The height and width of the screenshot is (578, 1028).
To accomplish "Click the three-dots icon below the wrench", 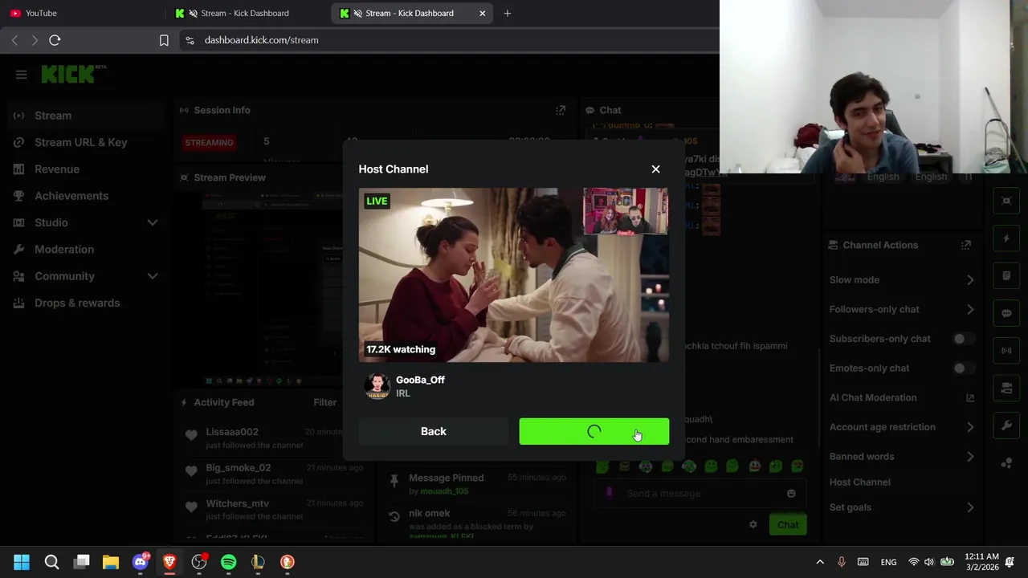I will point(1006,463).
